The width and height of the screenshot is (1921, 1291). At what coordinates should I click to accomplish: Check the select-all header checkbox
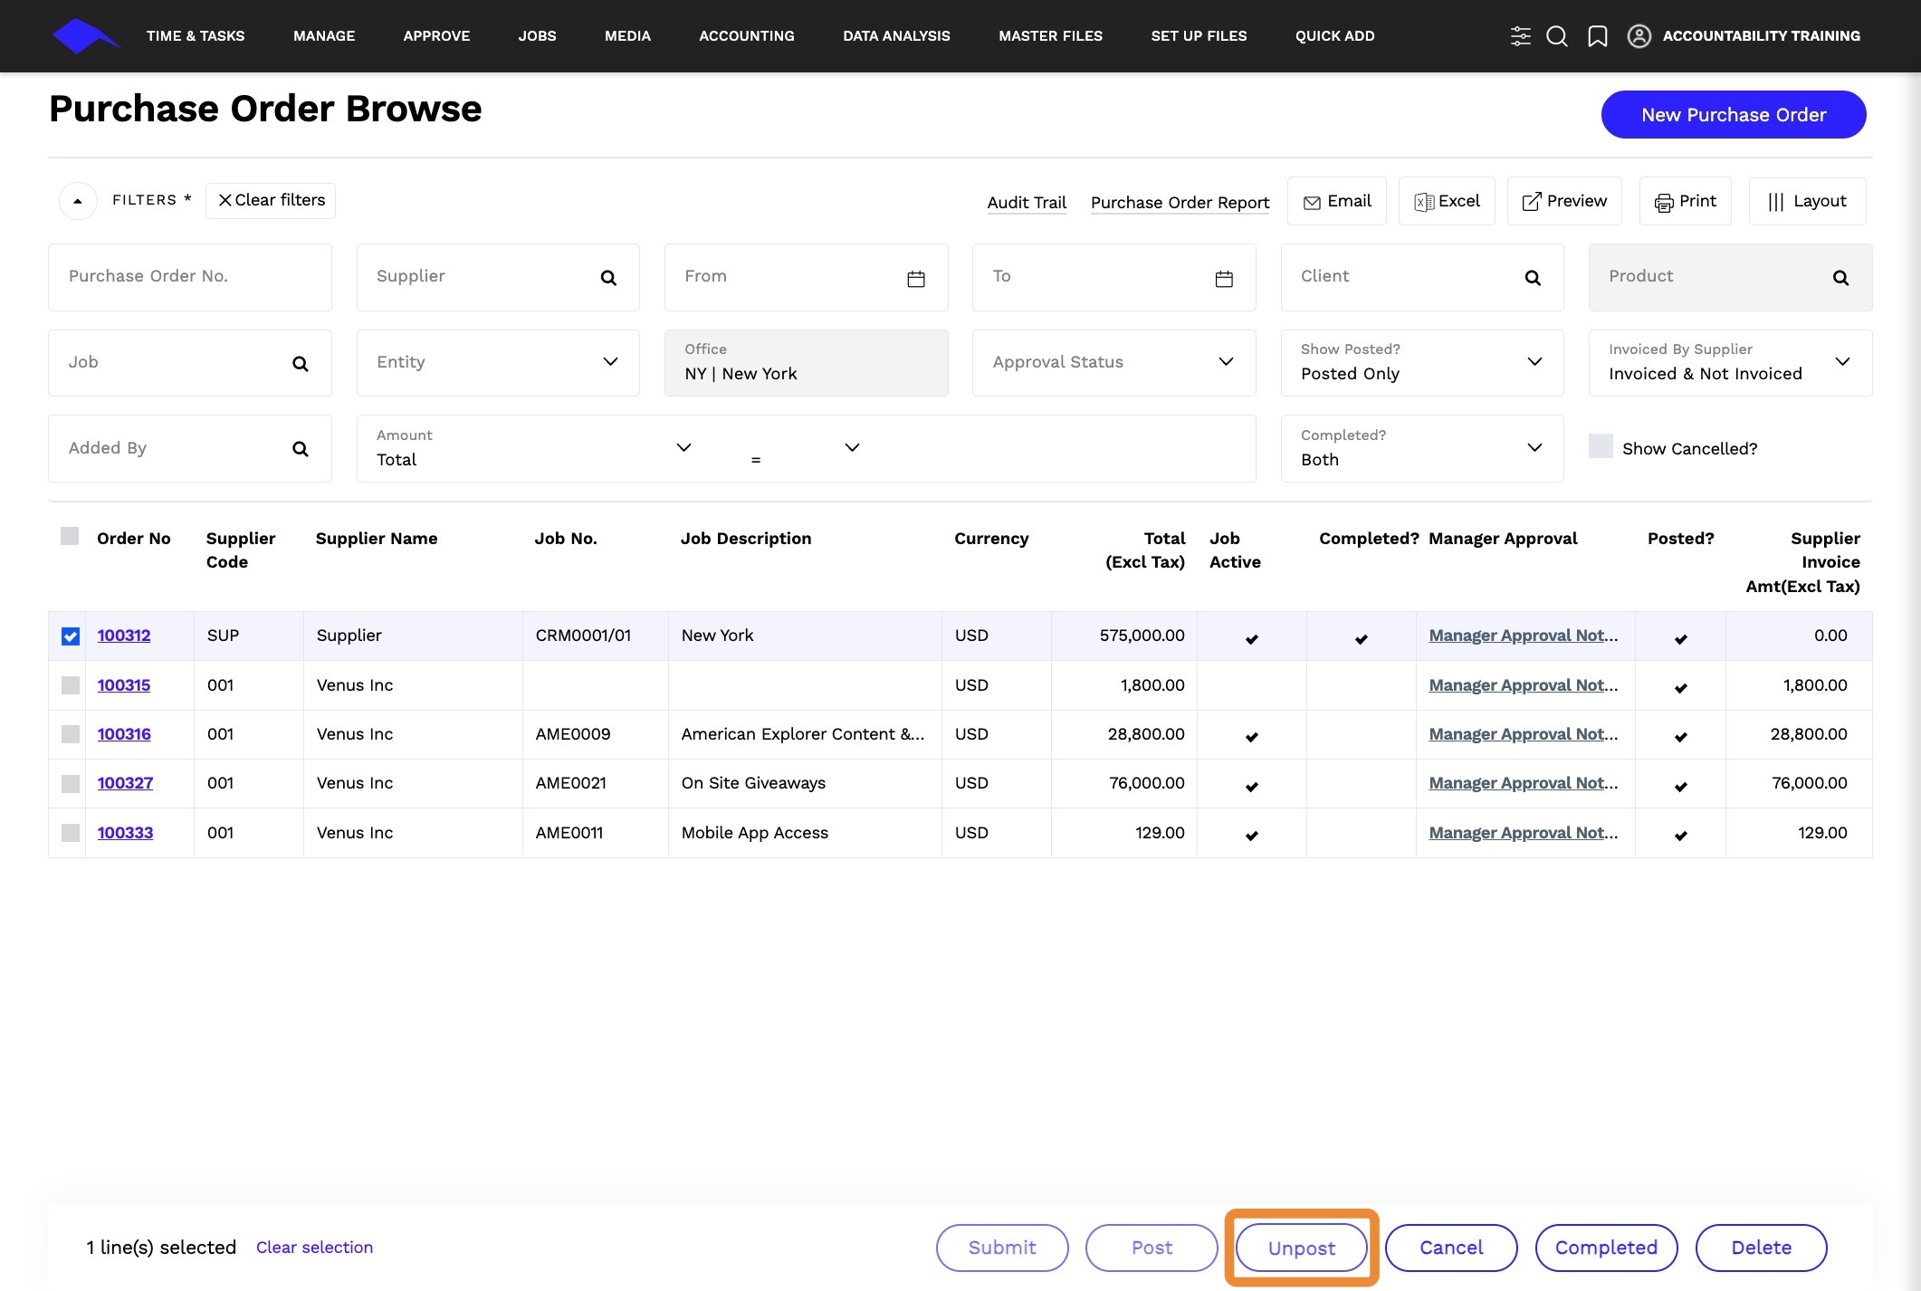70,536
